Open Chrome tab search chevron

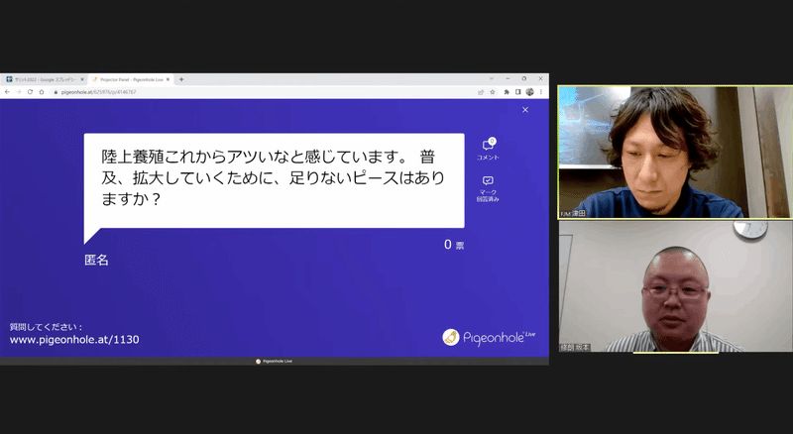pos(491,79)
